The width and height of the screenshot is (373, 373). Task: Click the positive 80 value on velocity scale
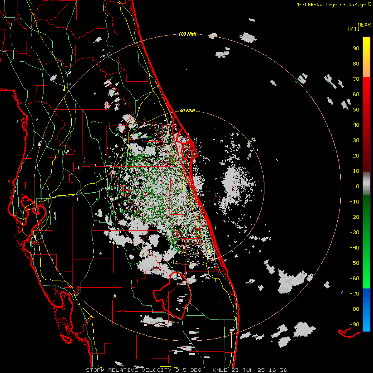pyautogui.click(x=356, y=63)
